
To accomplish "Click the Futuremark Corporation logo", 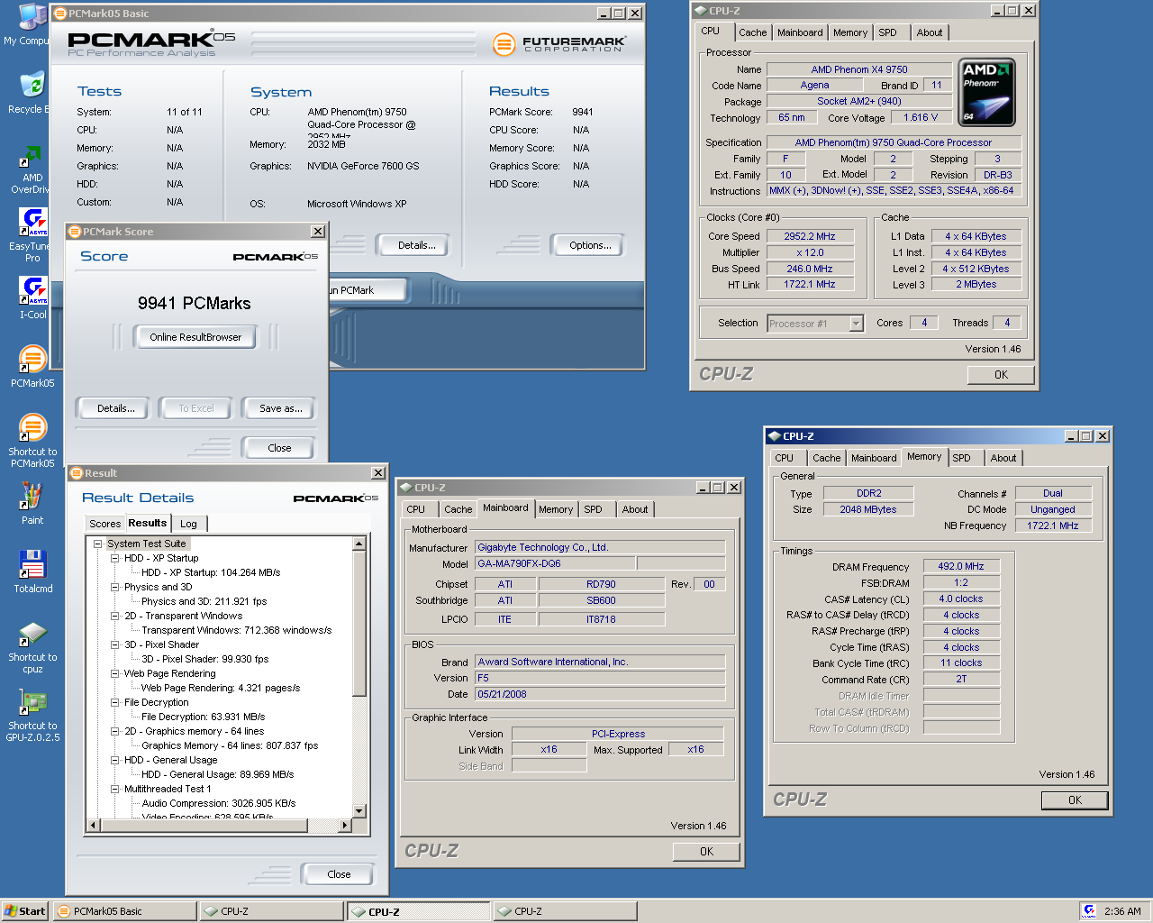I will click(x=559, y=43).
